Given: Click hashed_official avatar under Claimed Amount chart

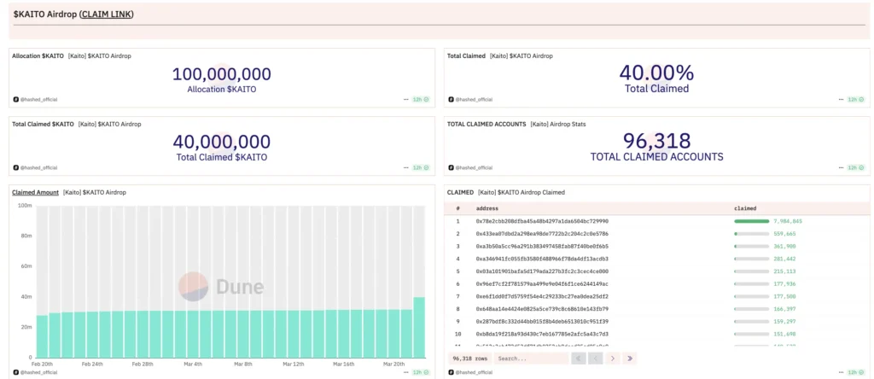Looking at the screenshot, I should tap(15, 372).
